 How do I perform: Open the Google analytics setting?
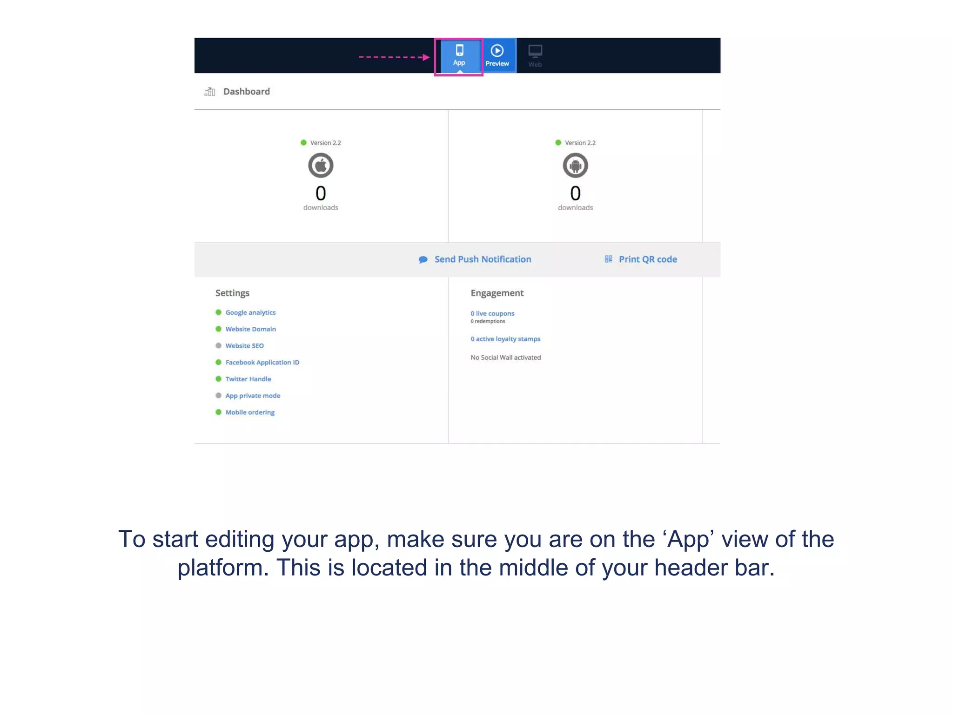pyautogui.click(x=250, y=312)
